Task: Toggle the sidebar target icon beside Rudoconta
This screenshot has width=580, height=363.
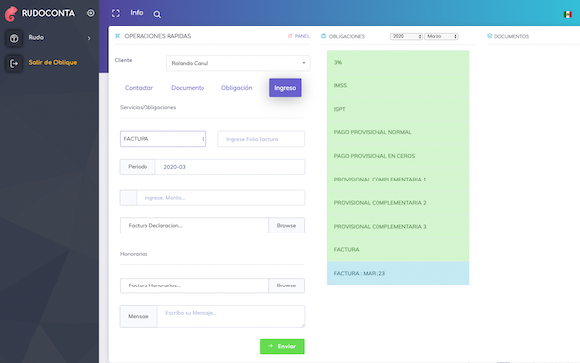Action: [91, 13]
